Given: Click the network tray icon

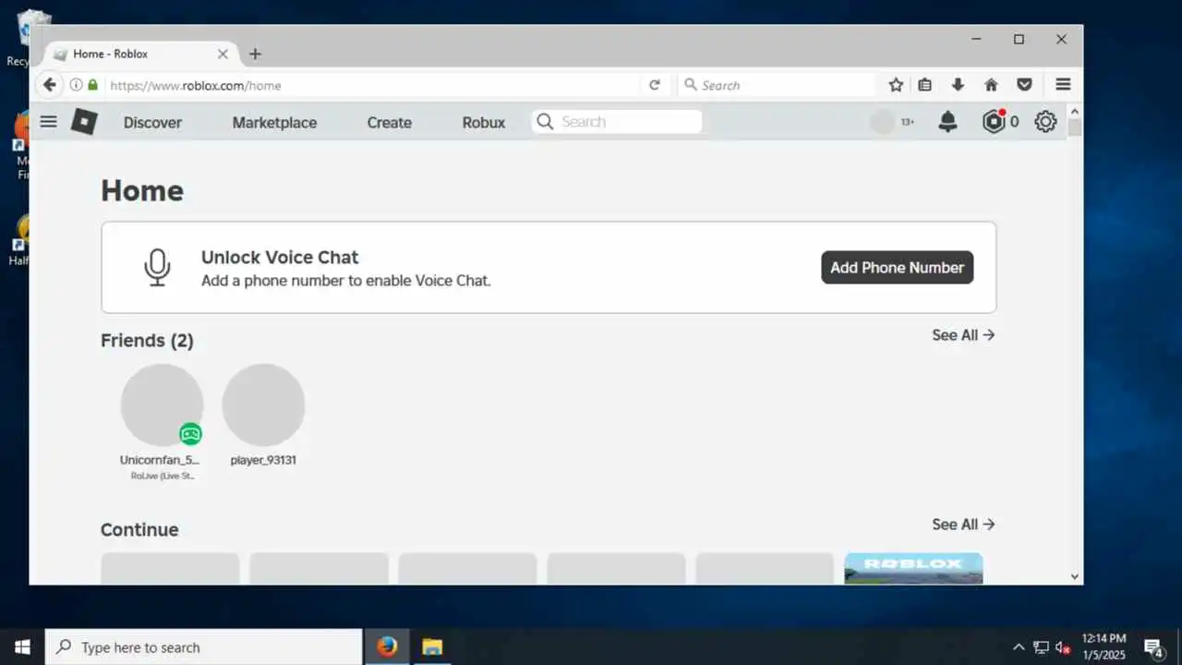Looking at the screenshot, I should coord(1041,647).
